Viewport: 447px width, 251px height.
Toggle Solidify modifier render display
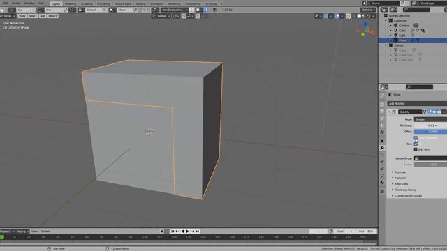pos(439,112)
